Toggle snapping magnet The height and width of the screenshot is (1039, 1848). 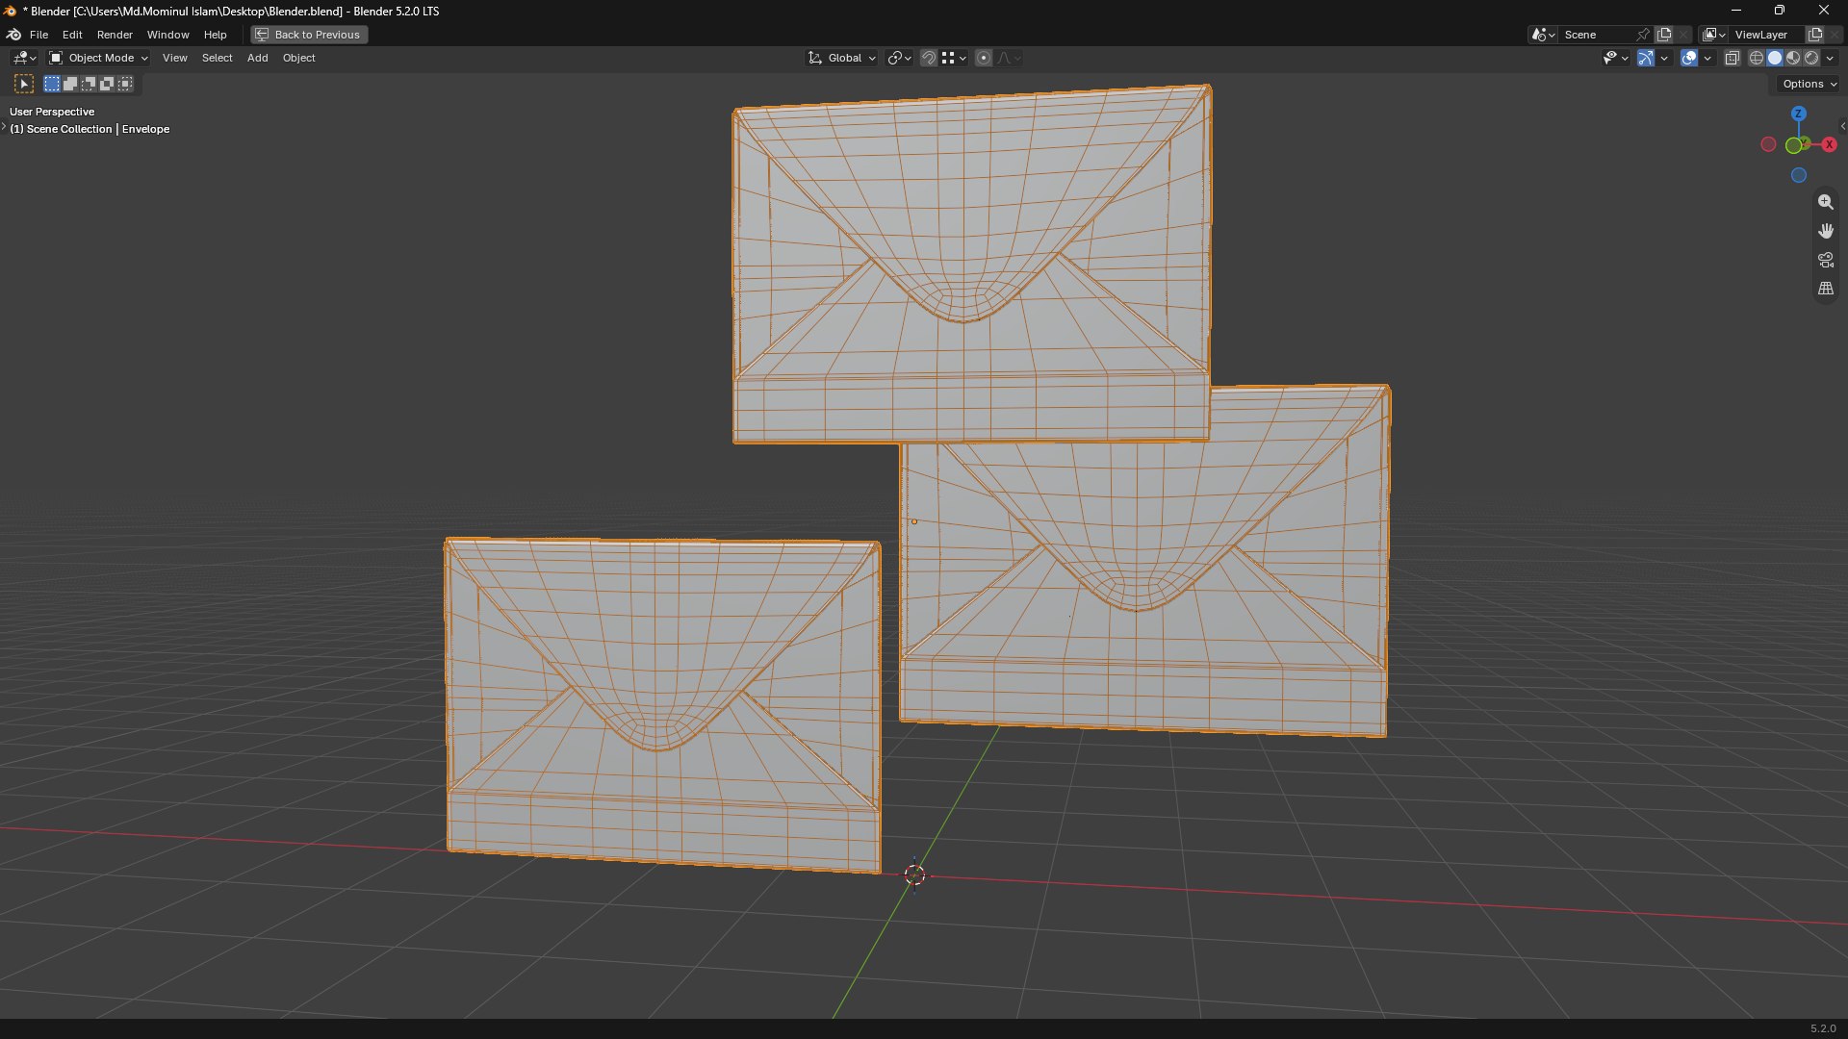pyautogui.click(x=928, y=58)
